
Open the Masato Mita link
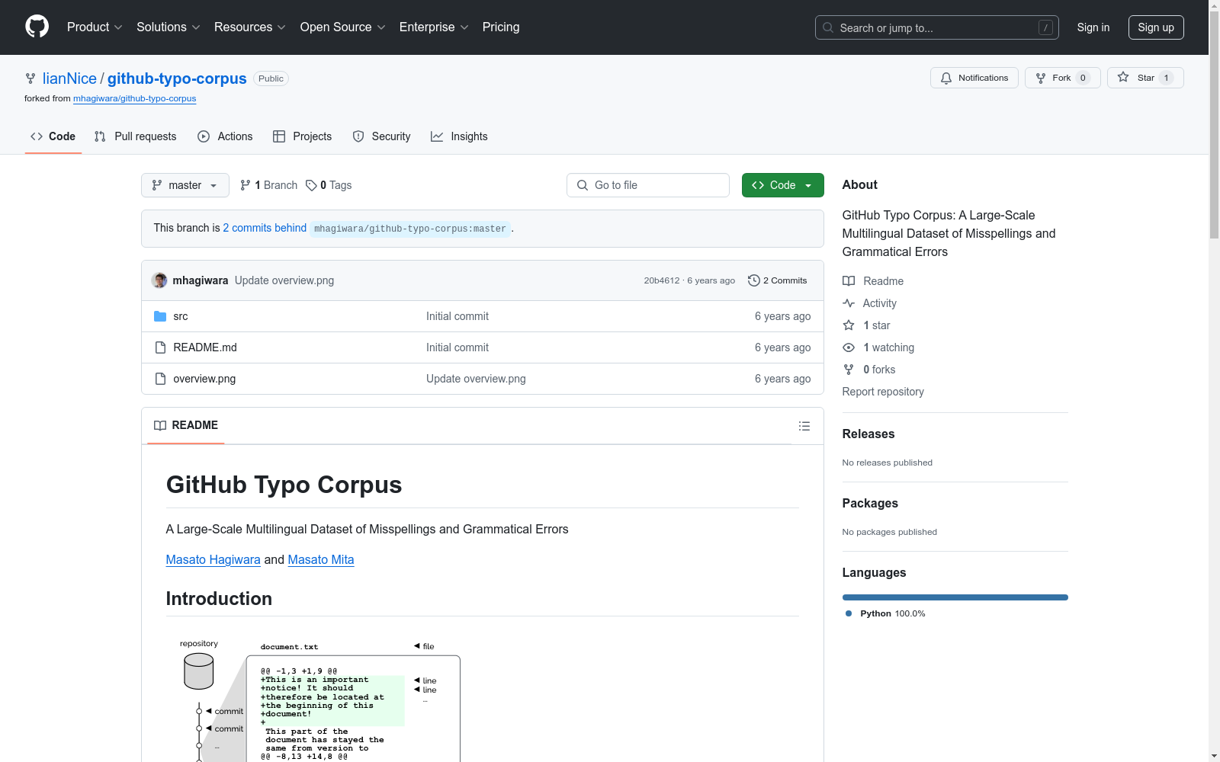pos(321,559)
